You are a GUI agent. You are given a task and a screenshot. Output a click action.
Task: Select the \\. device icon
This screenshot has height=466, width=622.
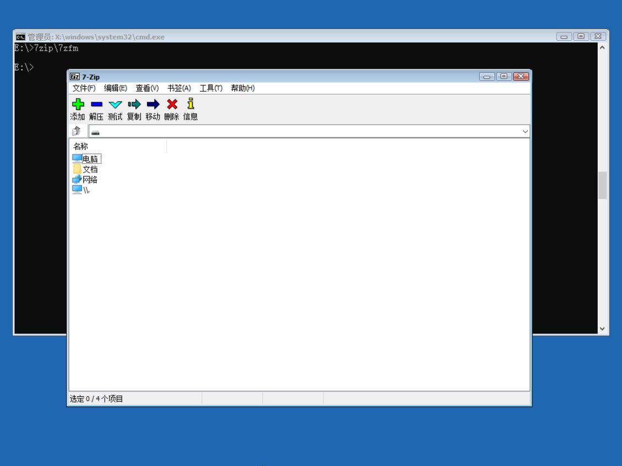(x=77, y=190)
